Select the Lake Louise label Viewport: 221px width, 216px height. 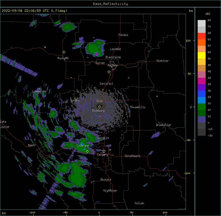5,124
